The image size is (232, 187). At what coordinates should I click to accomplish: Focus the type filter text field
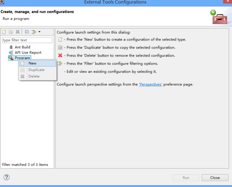[27, 40]
